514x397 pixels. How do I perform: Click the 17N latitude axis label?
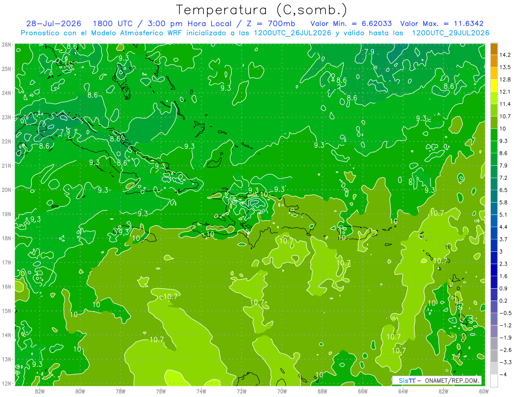pyautogui.click(x=6, y=262)
